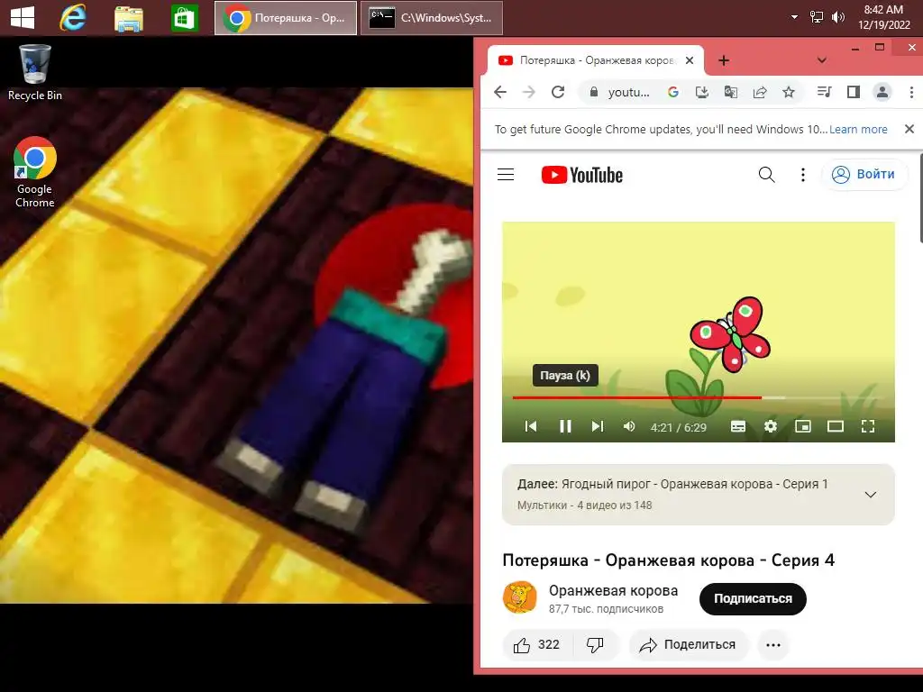Viewport: 923px width, 692px height.
Task: Open the system volume tray icon
Action: 837,17
